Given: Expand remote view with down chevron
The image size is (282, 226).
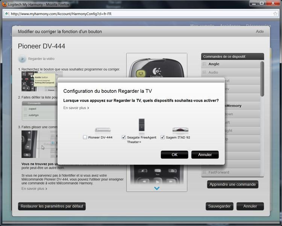Looking at the screenshot, I should (157, 188).
